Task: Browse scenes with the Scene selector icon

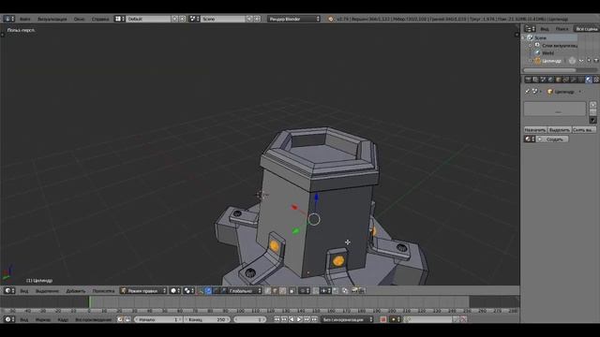Action: point(194,19)
